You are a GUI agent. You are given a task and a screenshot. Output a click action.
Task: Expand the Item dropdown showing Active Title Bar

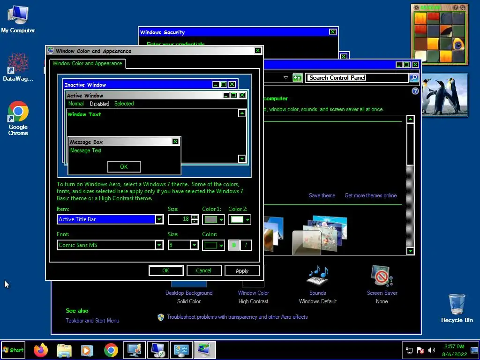[159, 219]
